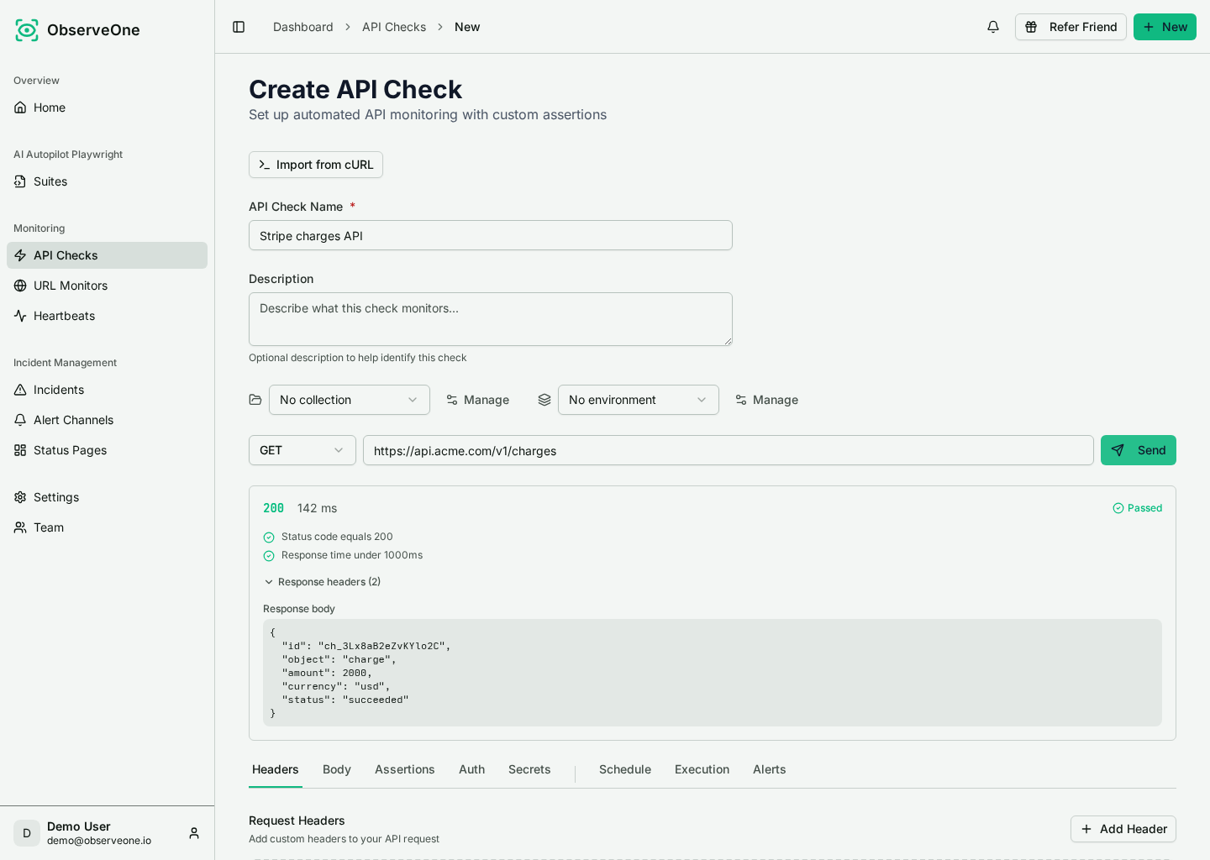The width and height of the screenshot is (1210, 860).
Task: Open the Assertions tab
Action: tap(405, 769)
